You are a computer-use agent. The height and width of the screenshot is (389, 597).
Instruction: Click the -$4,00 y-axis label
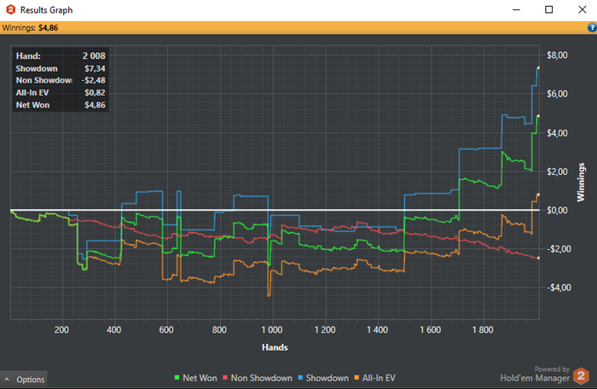[559, 287]
